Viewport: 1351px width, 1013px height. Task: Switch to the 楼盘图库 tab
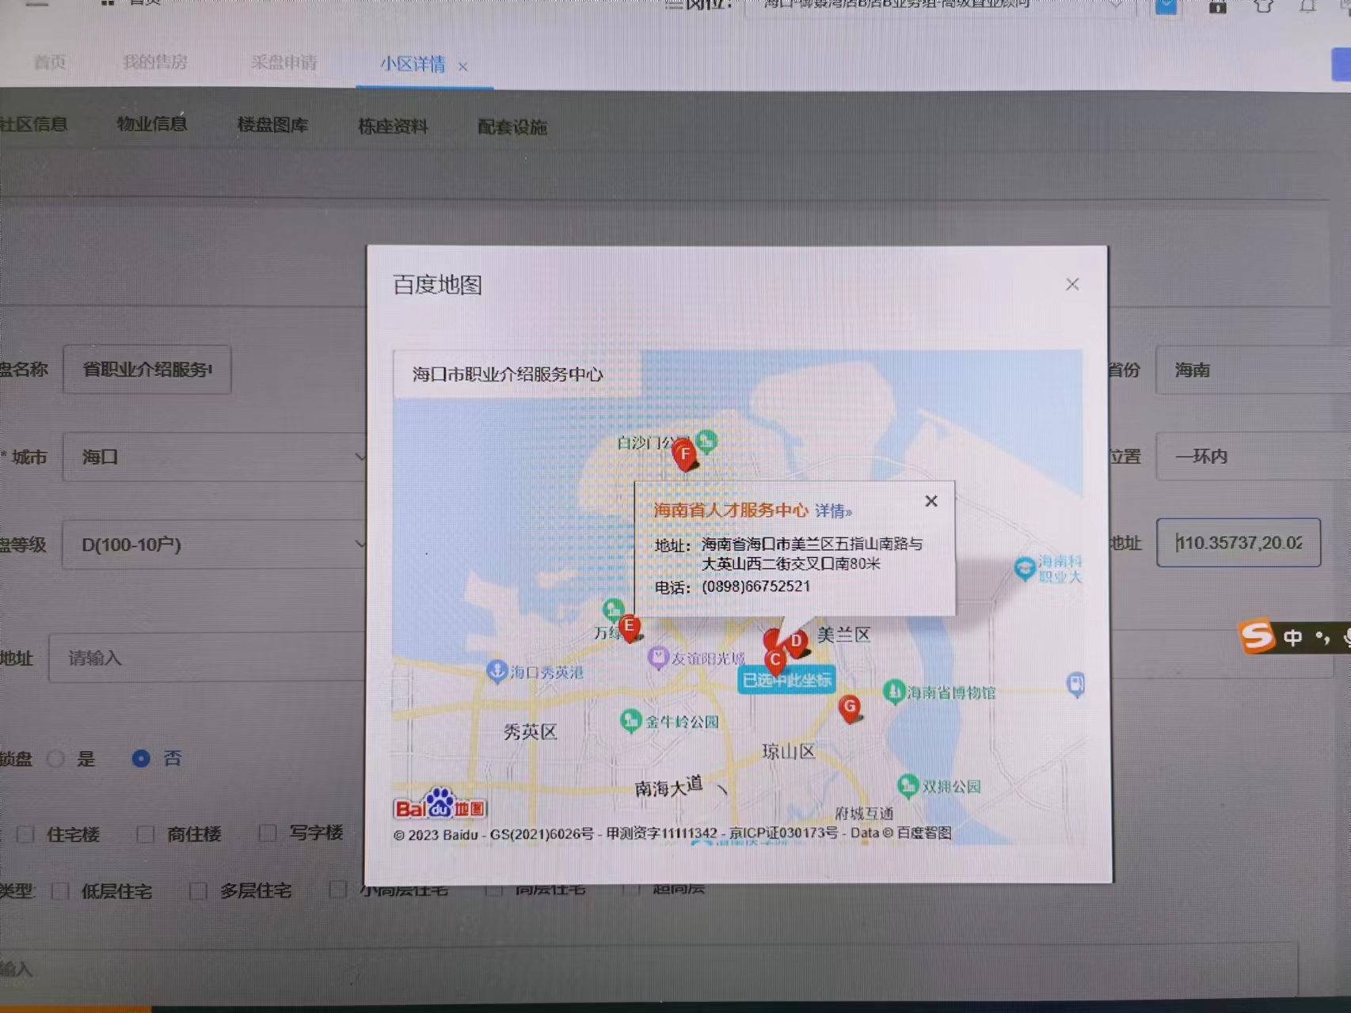[272, 125]
